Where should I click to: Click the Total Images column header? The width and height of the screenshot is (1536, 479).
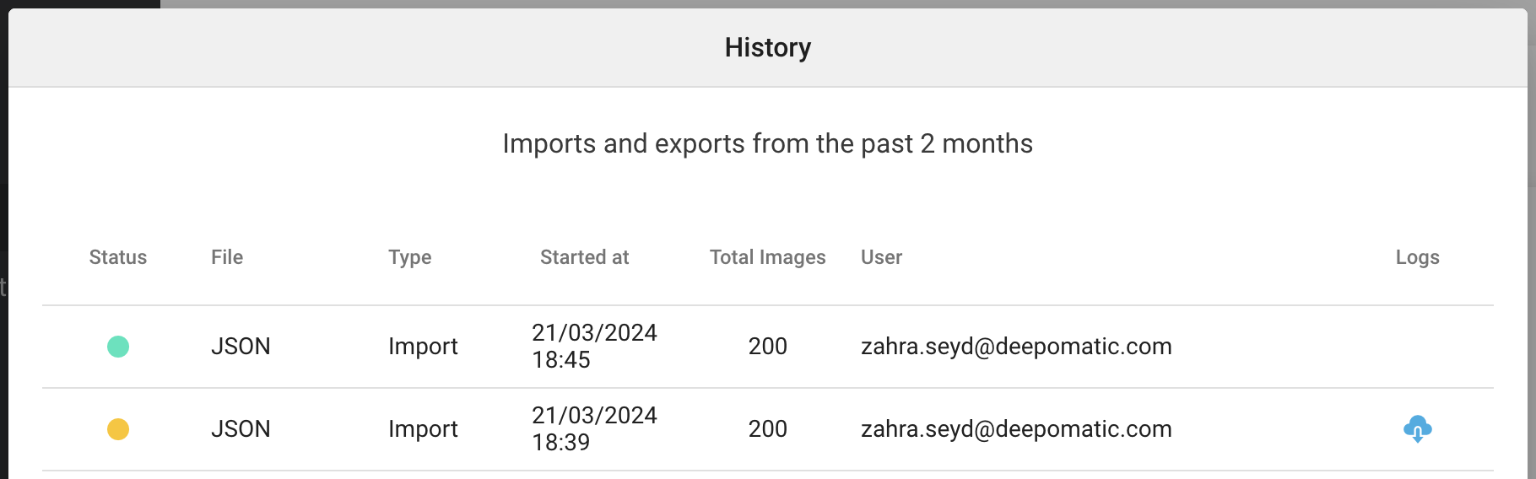[767, 257]
